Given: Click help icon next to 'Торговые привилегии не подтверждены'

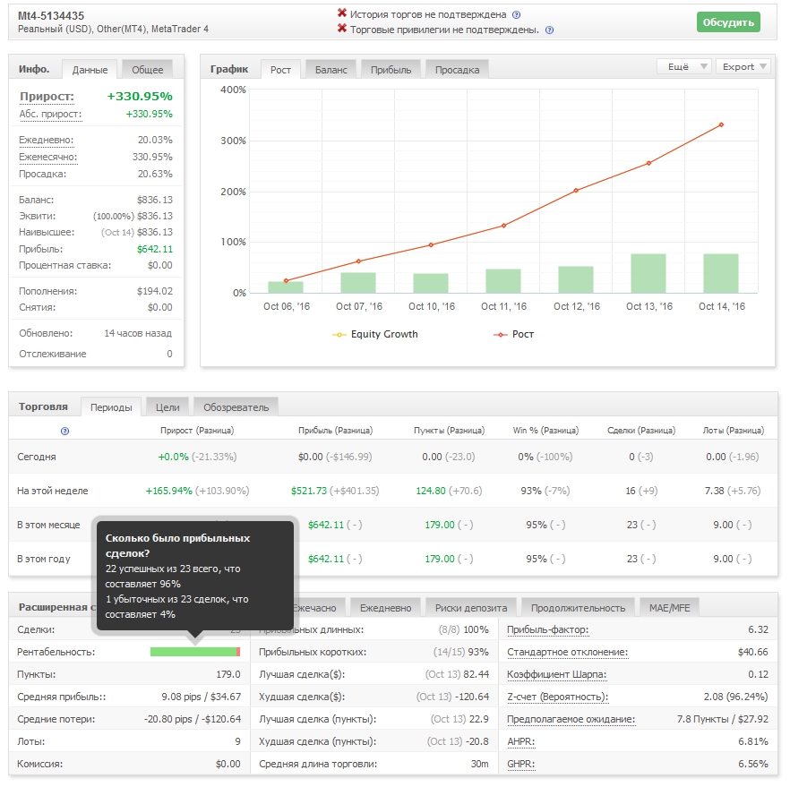Looking at the screenshot, I should (549, 30).
